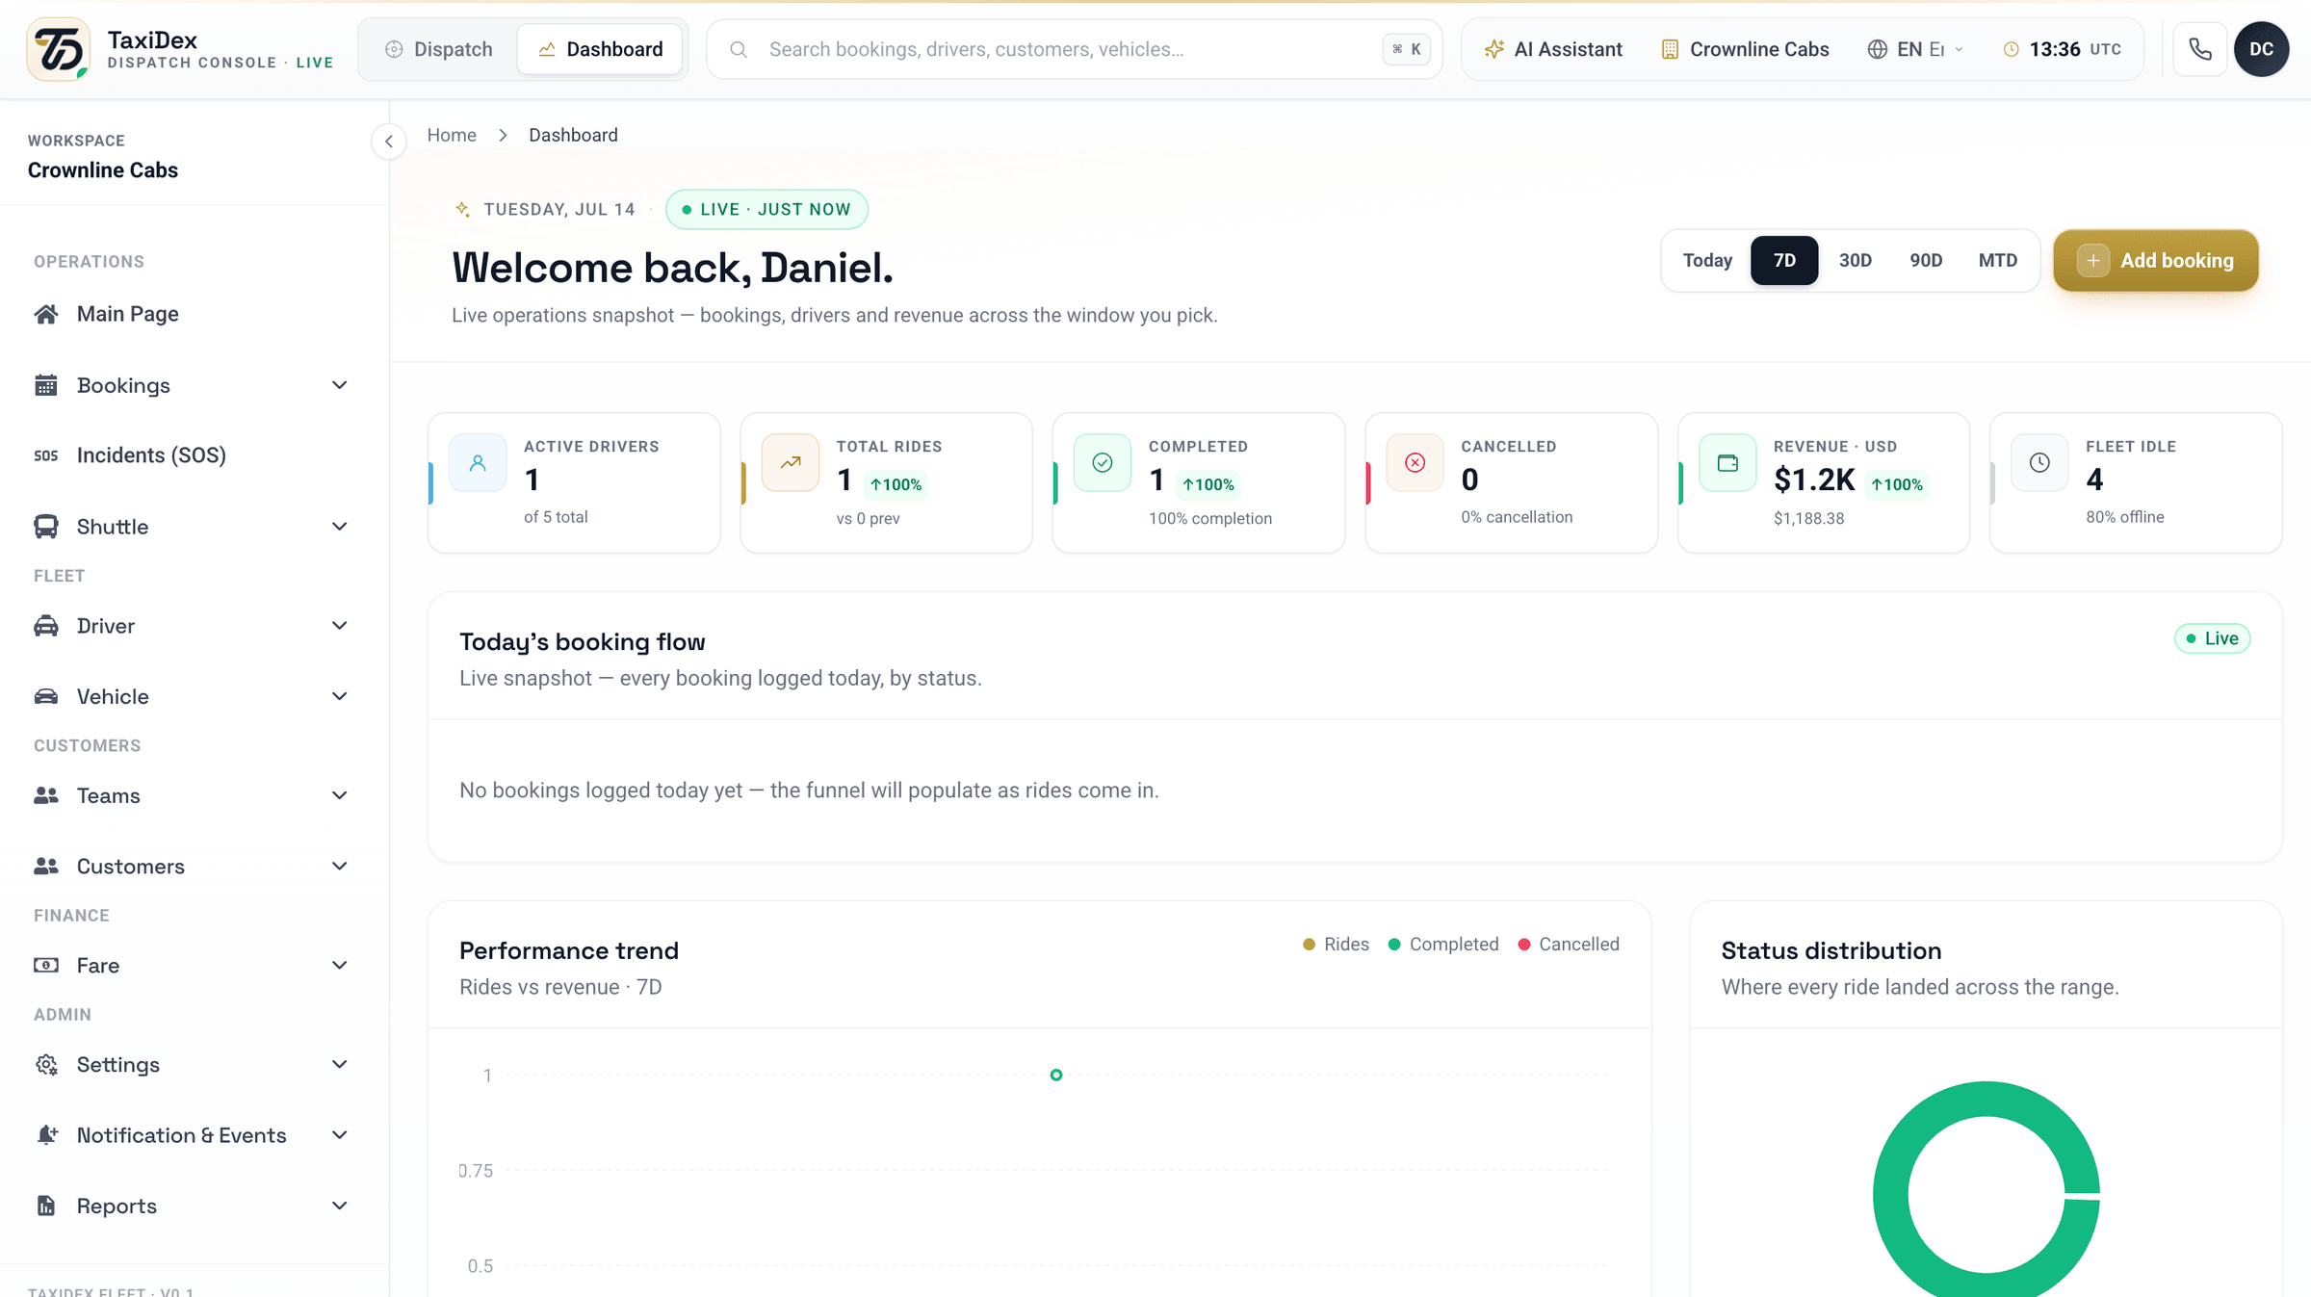
Task: Click the LIVE · JUST NOW status pill
Action: pyautogui.click(x=766, y=209)
